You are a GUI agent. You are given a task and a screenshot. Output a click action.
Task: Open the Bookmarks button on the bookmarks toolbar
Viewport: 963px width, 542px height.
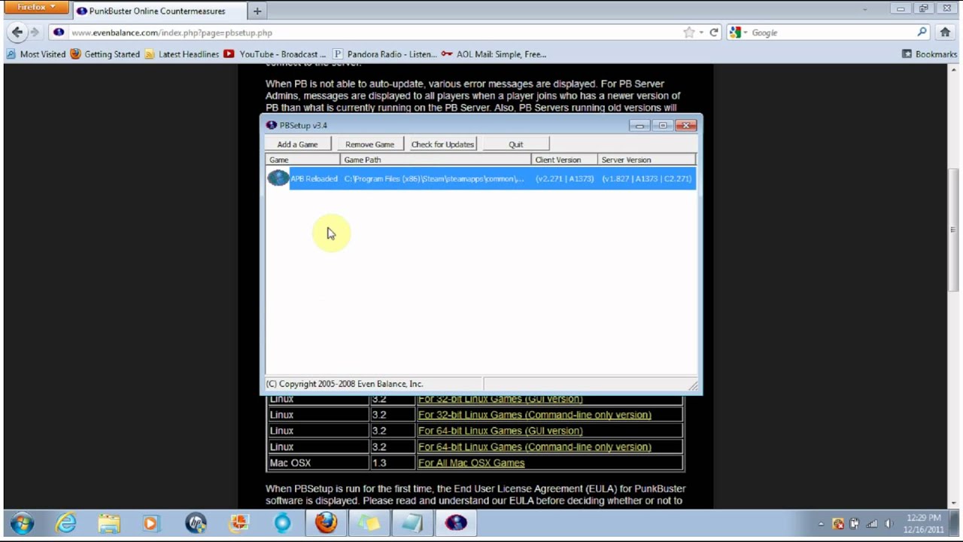929,54
